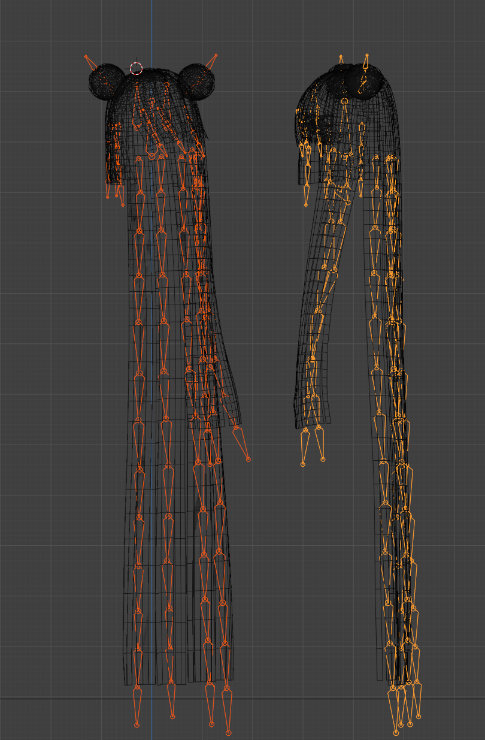485x740 pixels.
Task: Select the left bone hanging below side-view short lock
Action: 304,447
